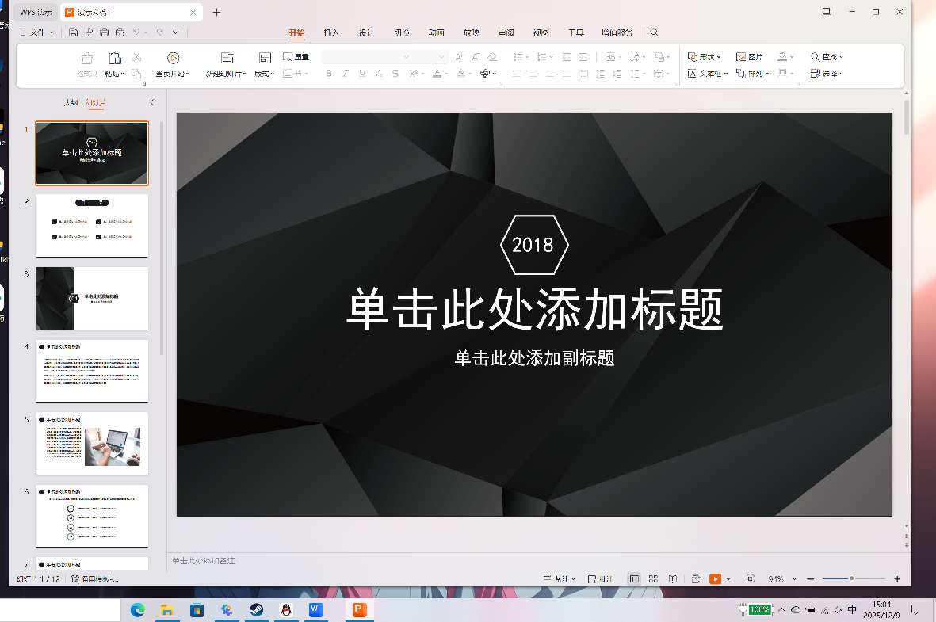Click the New Slide icon
The height and width of the screenshot is (622, 936).
click(x=227, y=58)
